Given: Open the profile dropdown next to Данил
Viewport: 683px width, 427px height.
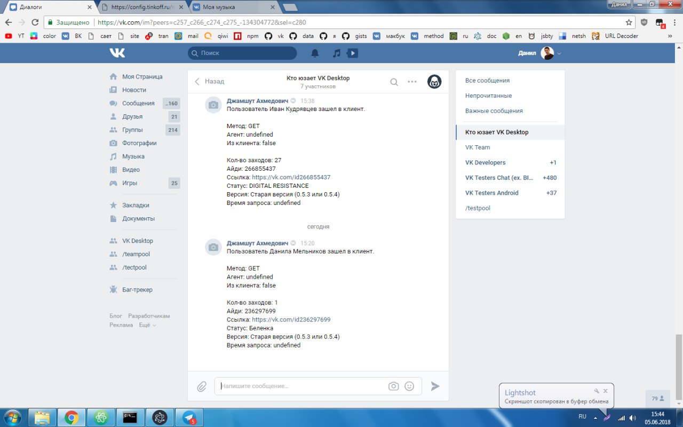Looking at the screenshot, I should 559,53.
